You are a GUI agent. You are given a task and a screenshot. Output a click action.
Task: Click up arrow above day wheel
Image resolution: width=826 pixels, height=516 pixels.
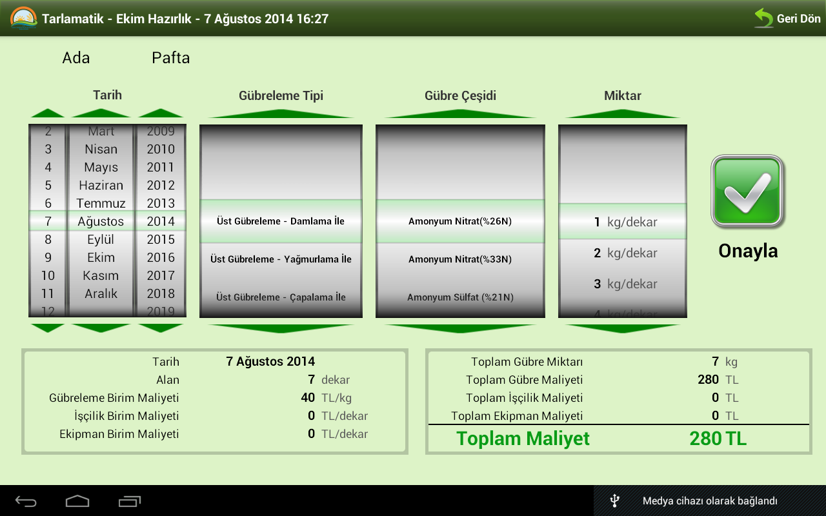coord(47,113)
